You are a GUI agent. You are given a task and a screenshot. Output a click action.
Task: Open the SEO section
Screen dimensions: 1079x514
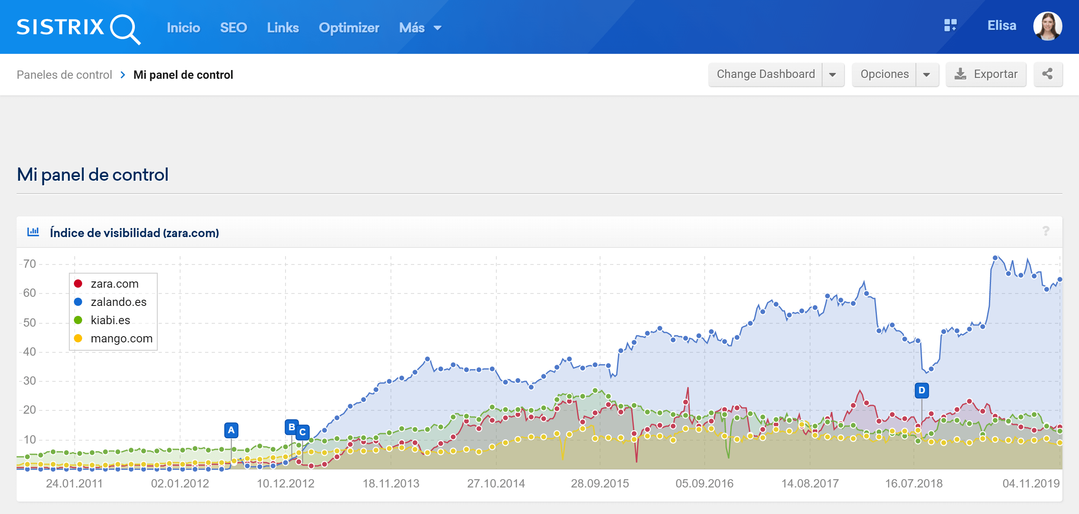[233, 28]
